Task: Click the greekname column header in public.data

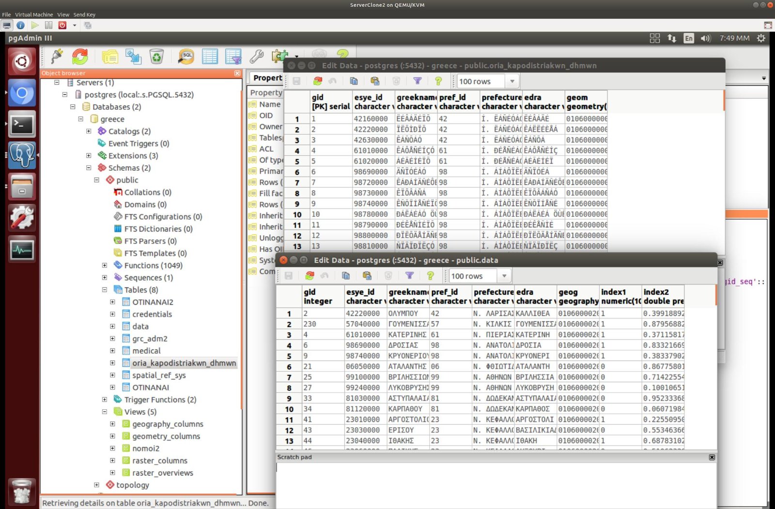Action: click(408, 296)
